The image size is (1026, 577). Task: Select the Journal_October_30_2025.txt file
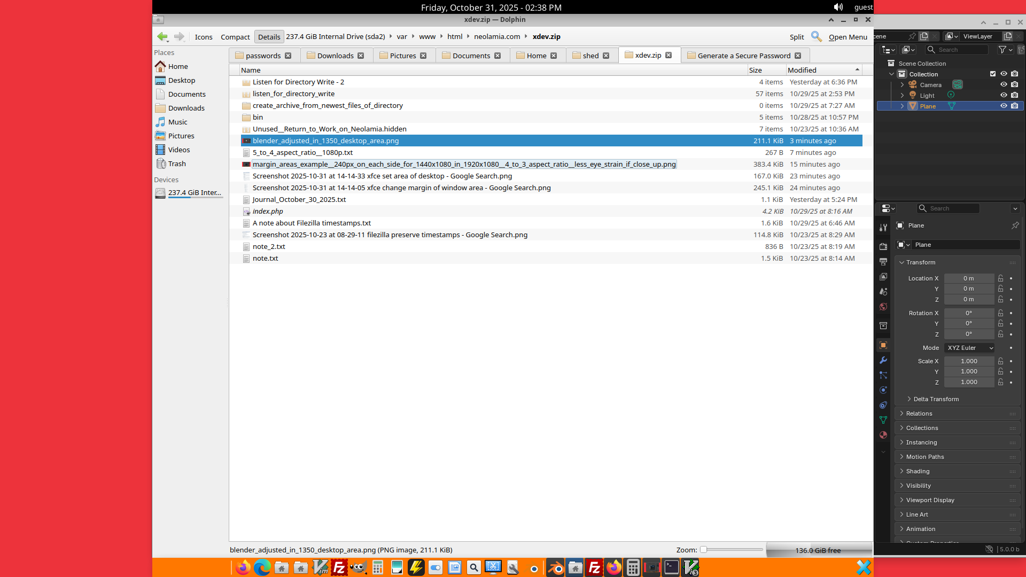[299, 199]
